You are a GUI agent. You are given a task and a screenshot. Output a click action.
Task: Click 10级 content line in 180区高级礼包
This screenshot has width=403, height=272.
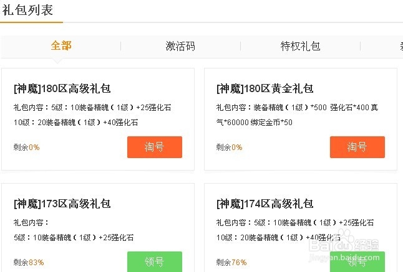click(76, 122)
